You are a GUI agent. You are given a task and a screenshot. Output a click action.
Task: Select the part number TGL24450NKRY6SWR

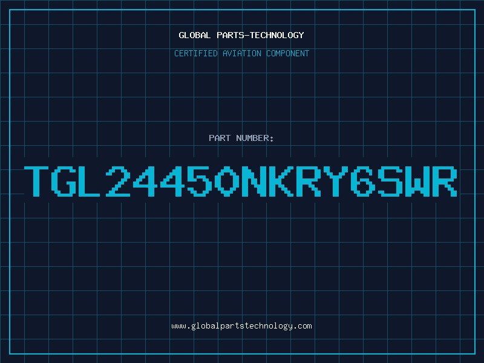[241, 181]
